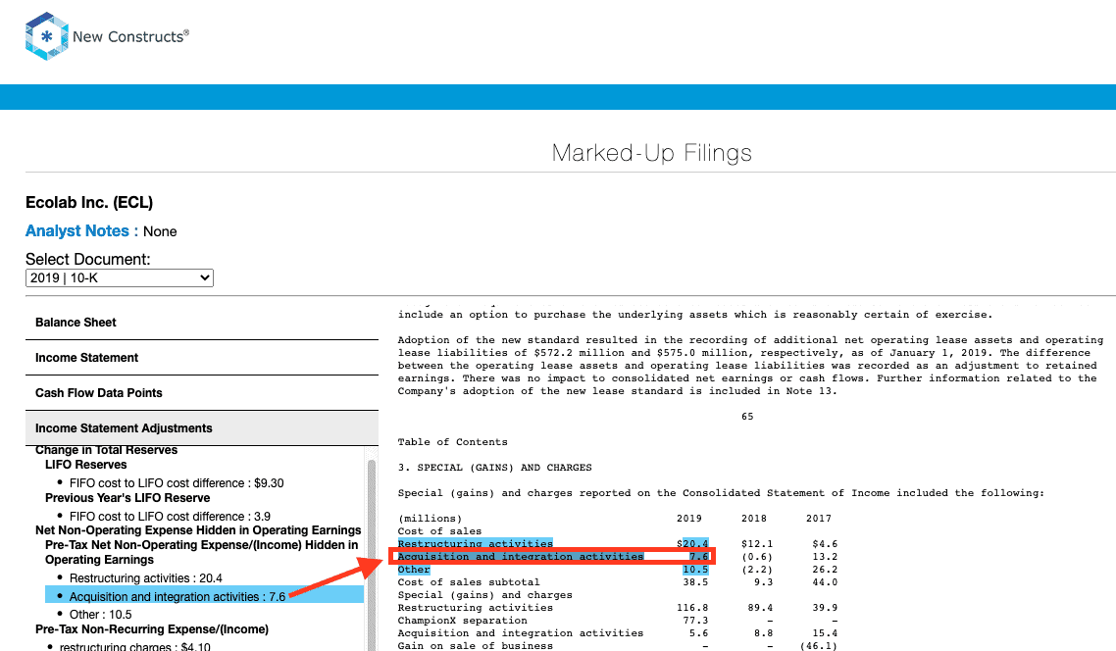Select the restructuring charges : $4.10 item

click(x=135, y=646)
